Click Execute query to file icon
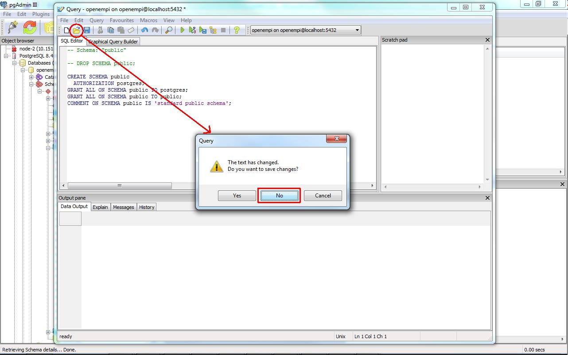 (203, 30)
